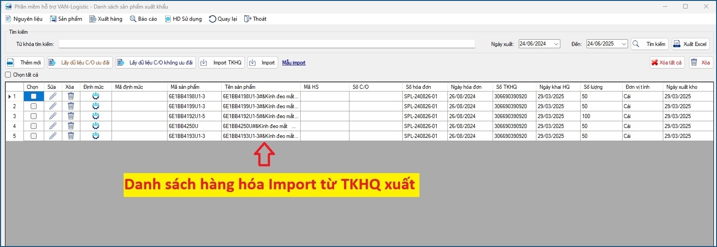This screenshot has width=717, height=247.
Task: Open the Nguyên liệu menu
Action: [24, 19]
